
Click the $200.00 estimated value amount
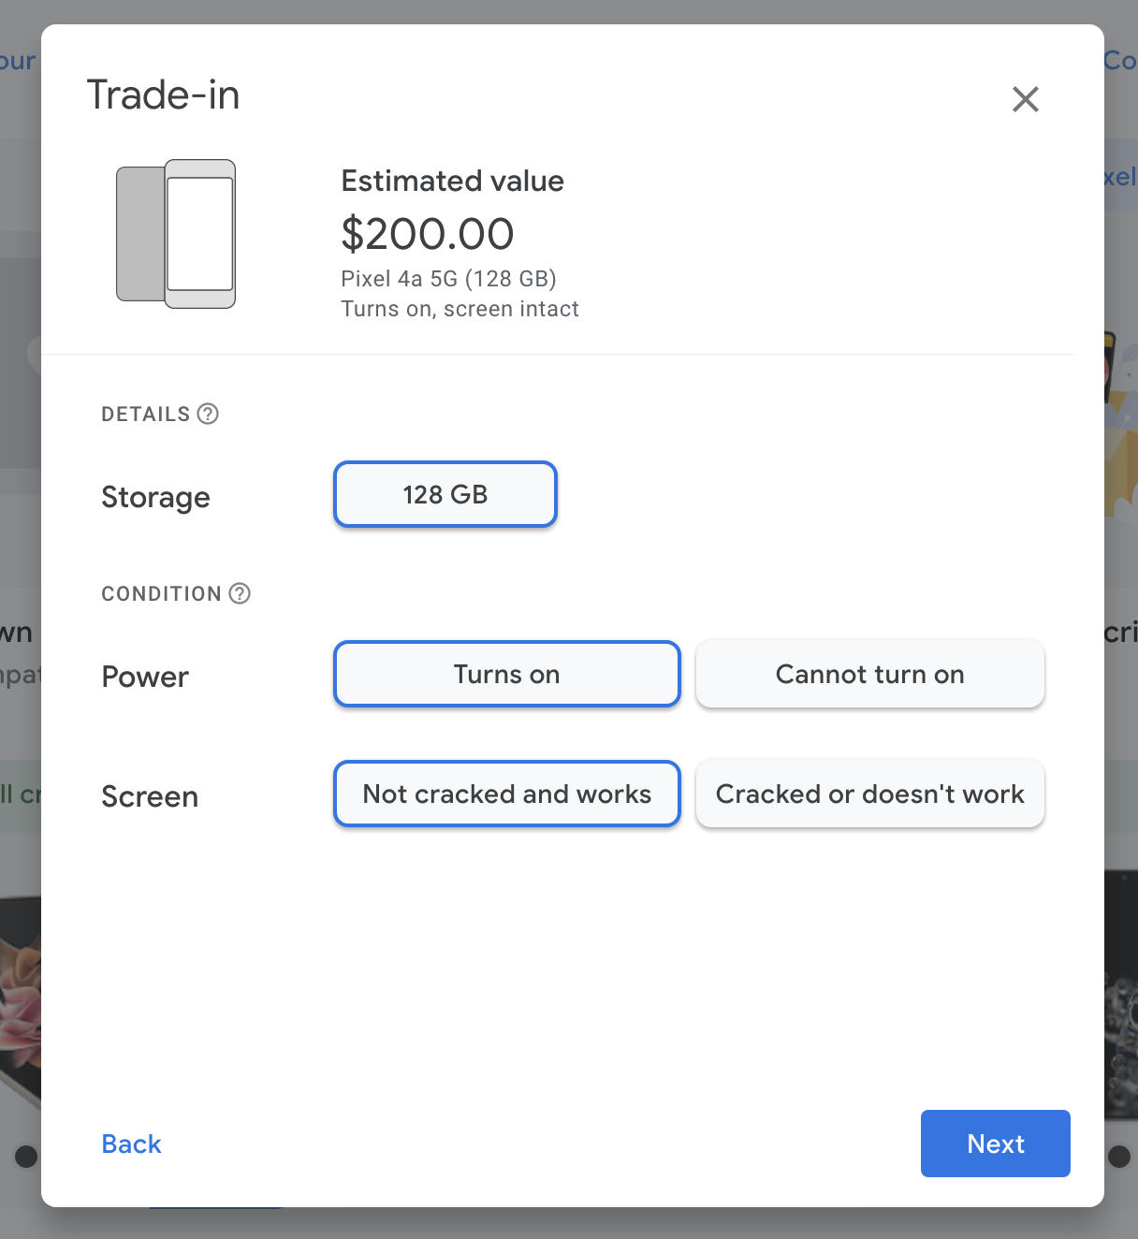[x=428, y=234]
